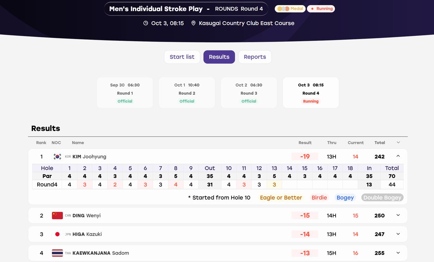Click the chevron in the results header row
This screenshot has height=262, width=434.
tap(398, 143)
